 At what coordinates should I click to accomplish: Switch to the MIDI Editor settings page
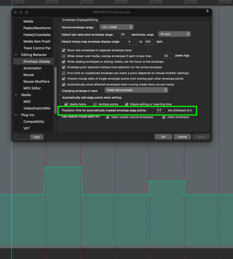32,88
